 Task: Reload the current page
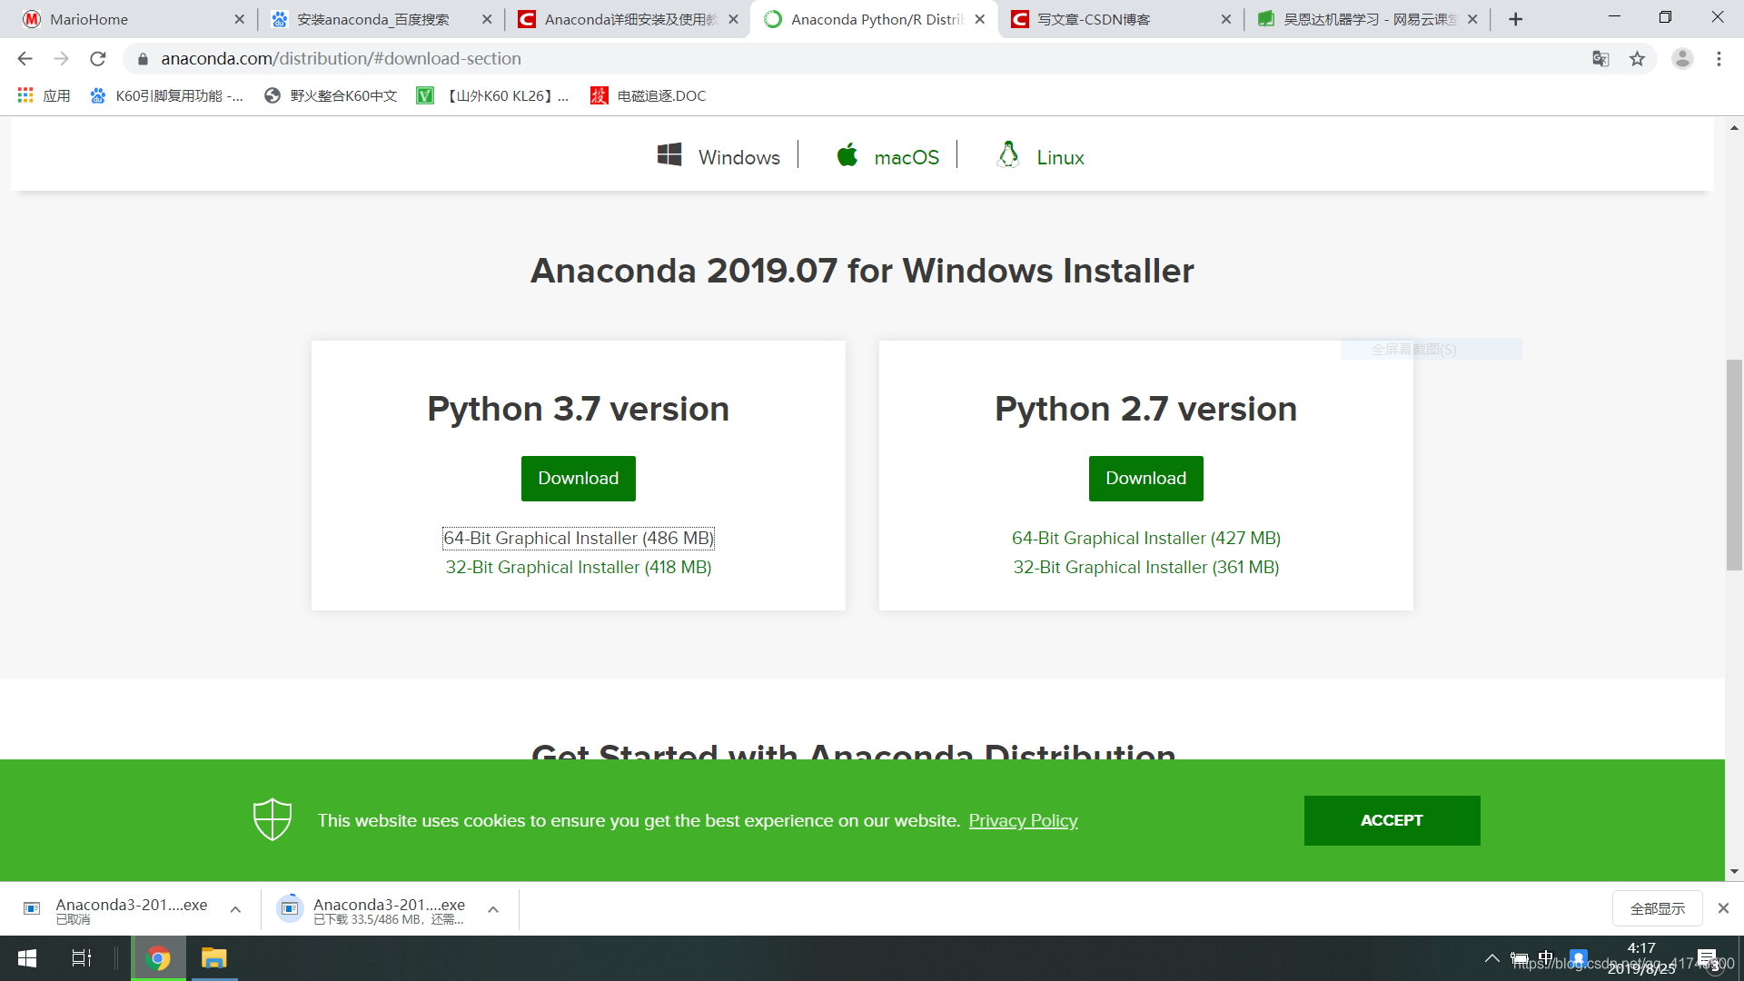(98, 58)
